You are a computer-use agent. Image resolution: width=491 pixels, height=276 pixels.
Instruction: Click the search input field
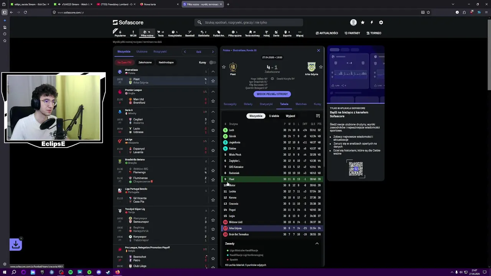pos(249,23)
